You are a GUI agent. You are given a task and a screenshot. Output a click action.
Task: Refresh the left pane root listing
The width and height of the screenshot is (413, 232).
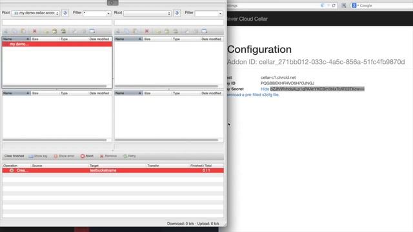tap(65, 13)
